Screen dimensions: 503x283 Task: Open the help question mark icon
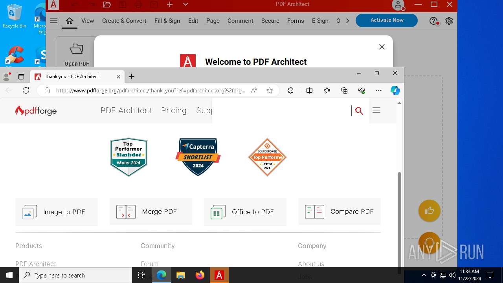(433, 21)
